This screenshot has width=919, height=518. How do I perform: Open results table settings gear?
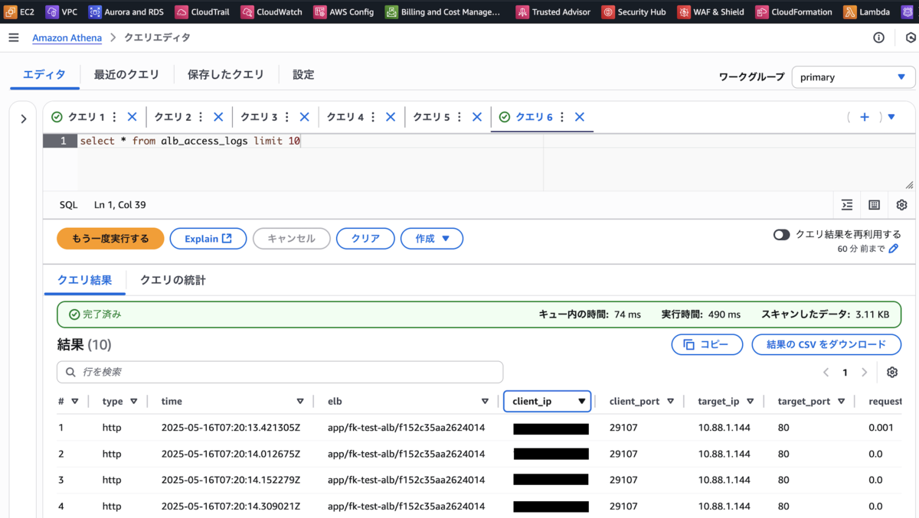tap(892, 373)
